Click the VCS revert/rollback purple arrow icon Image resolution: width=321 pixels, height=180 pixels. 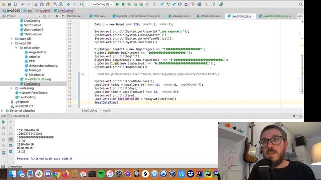(x=186, y=4)
